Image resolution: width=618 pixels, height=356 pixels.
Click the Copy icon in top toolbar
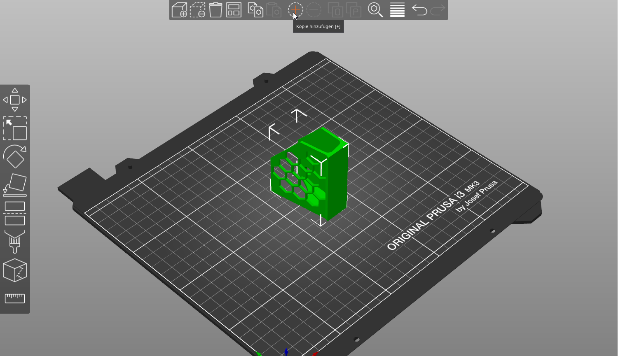click(x=255, y=10)
